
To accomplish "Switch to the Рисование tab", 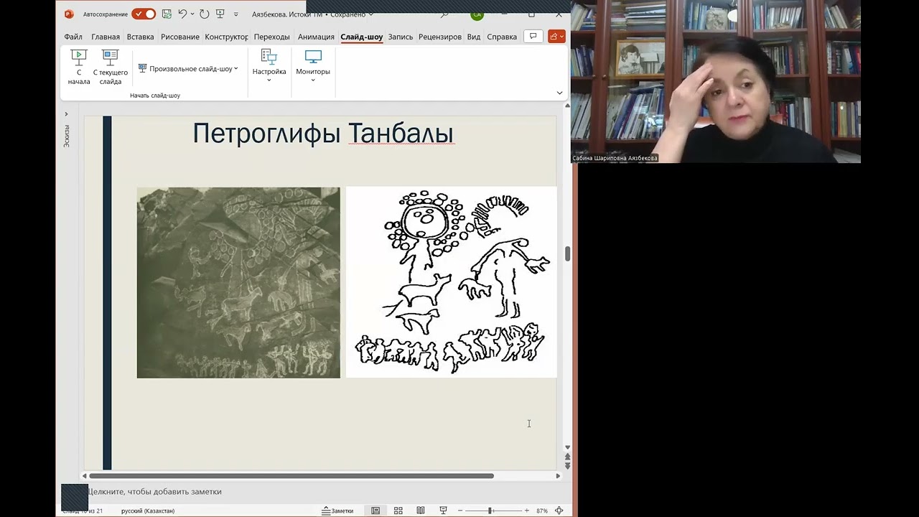I will (x=180, y=37).
